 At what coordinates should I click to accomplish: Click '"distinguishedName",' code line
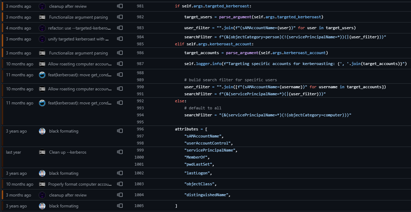click(x=207, y=195)
